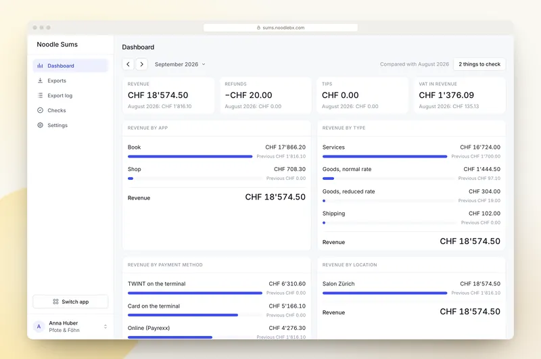Click the sums.noodlebx.com address field
541x359 pixels.
(281, 28)
